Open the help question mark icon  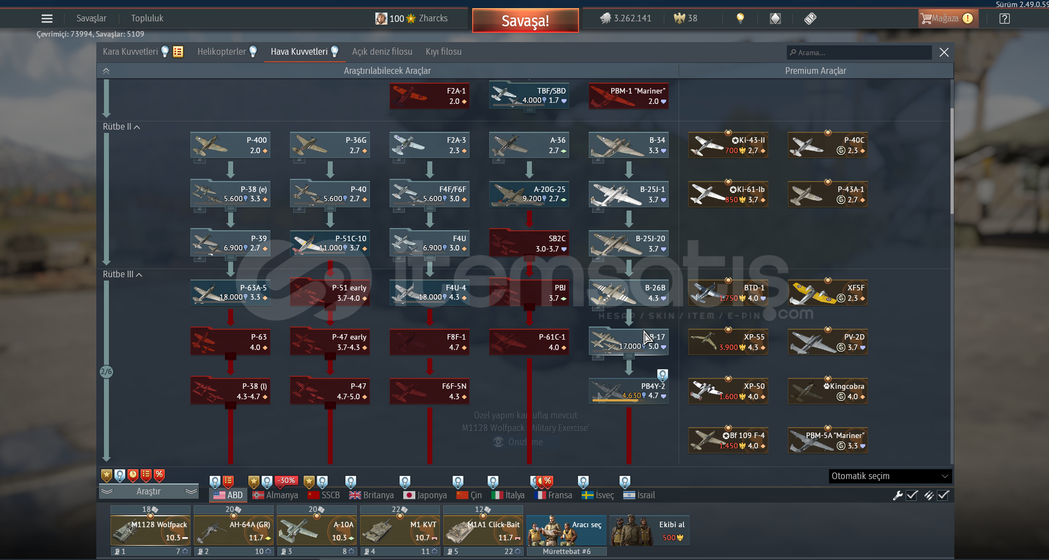click(1004, 19)
